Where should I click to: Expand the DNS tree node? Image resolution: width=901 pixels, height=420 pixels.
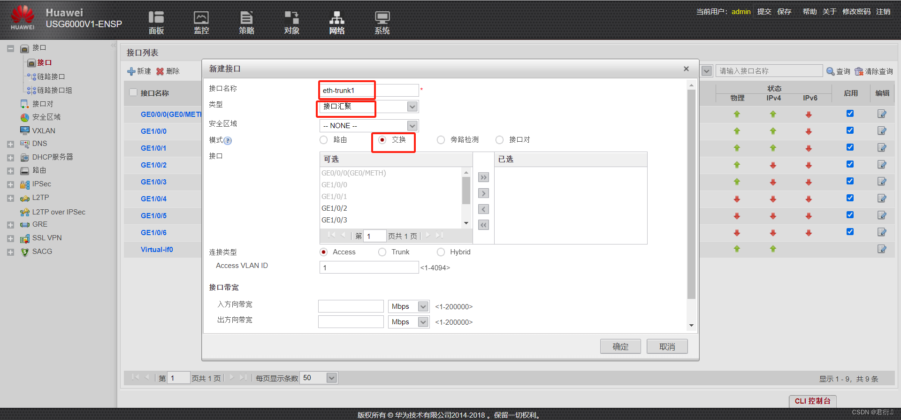10,144
